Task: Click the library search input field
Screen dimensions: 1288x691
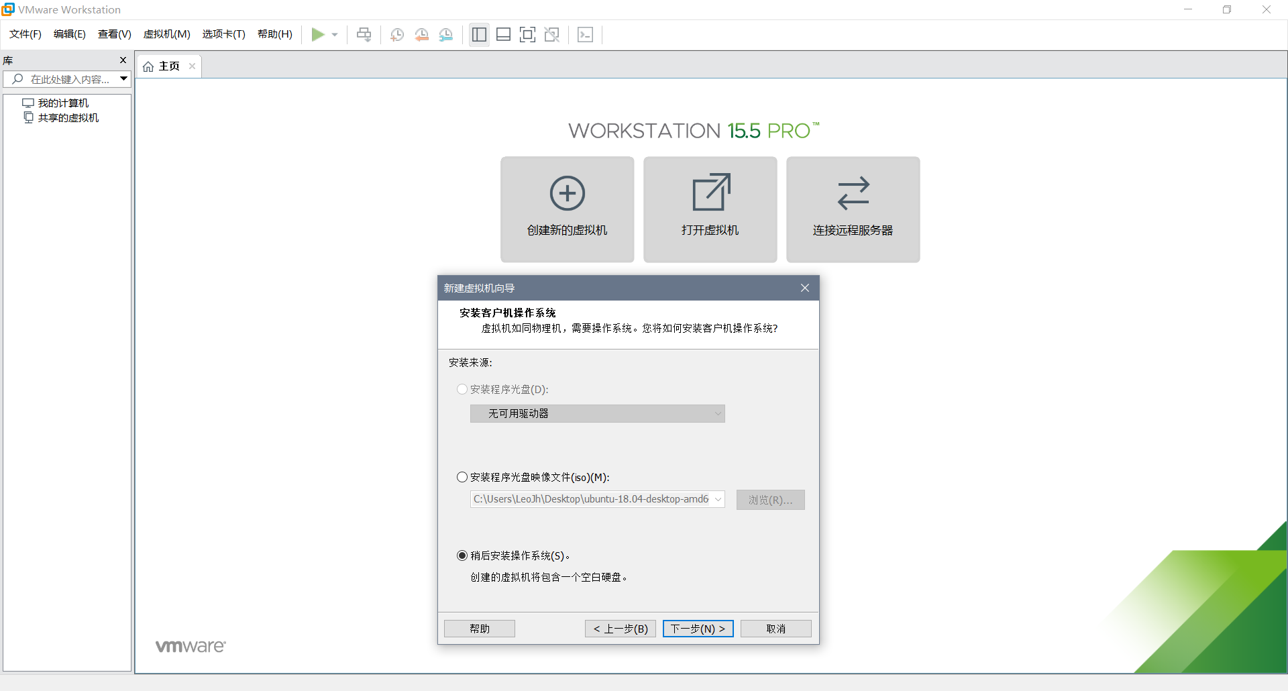Action: 70,79
